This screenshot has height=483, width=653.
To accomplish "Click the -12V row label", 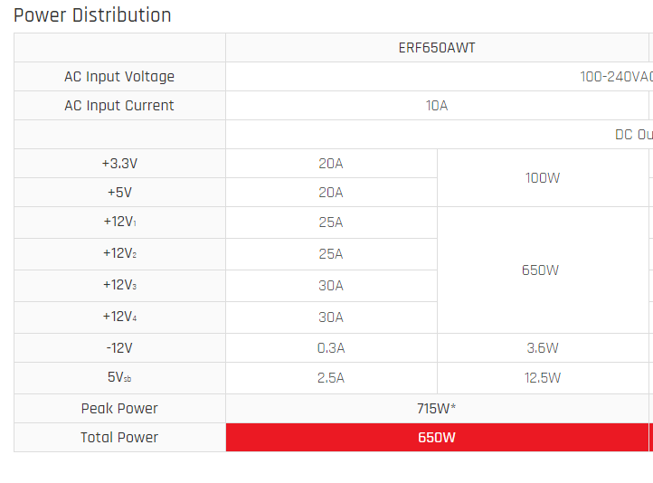I will click(119, 347).
